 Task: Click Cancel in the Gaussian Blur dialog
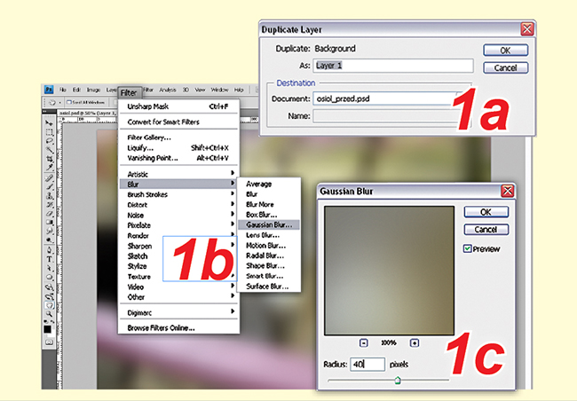[486, 230]
